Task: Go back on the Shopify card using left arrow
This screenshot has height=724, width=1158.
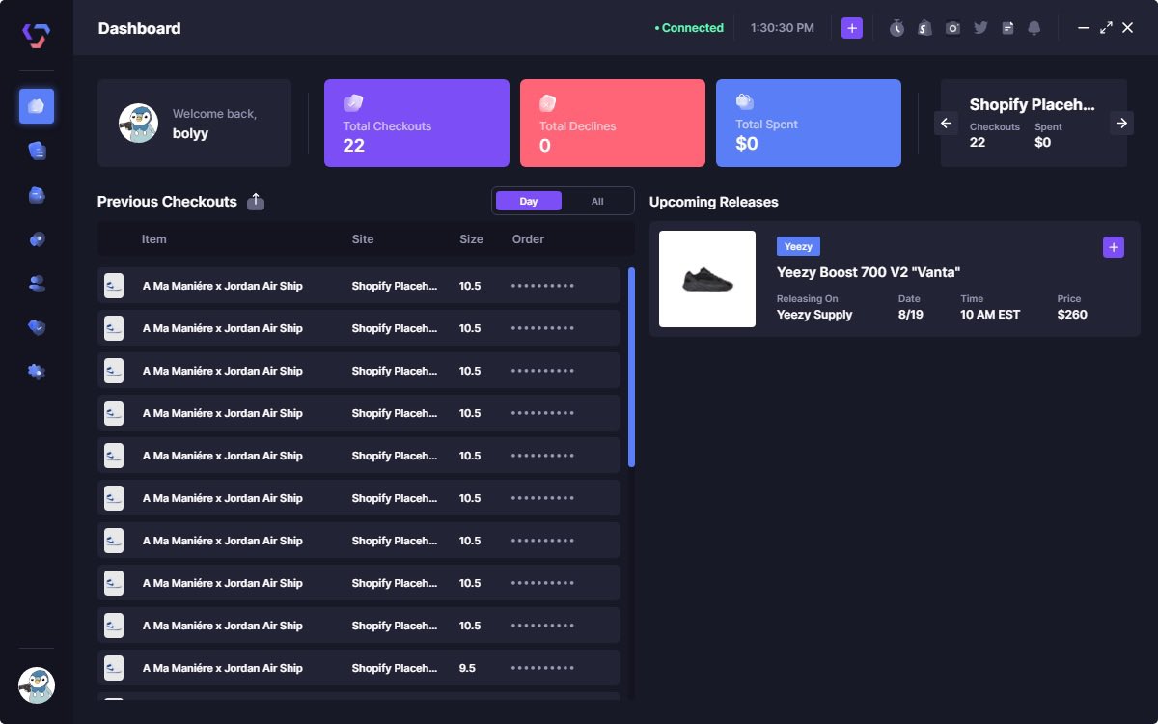Action: coord(947,124)
